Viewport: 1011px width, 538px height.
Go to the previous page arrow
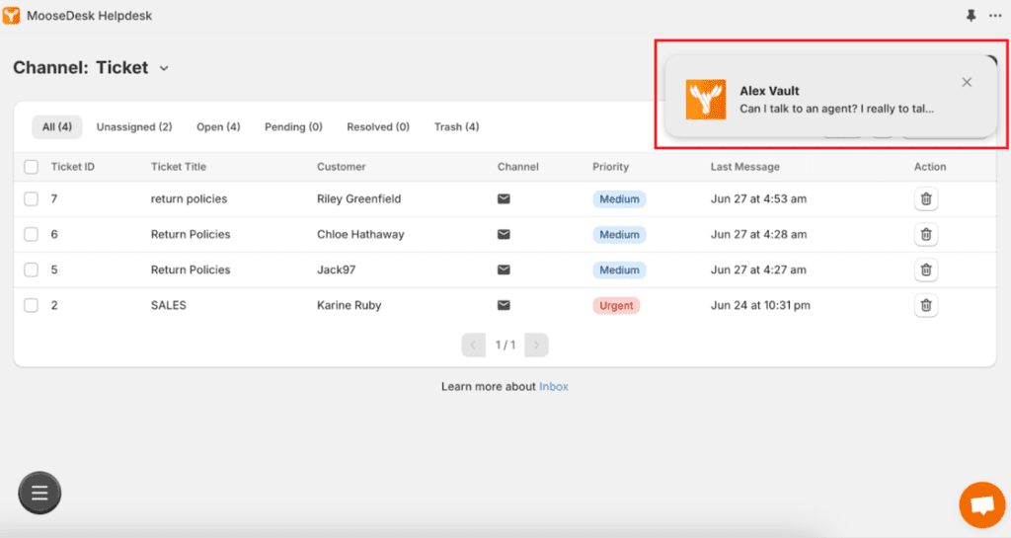[x=473, y=346]
